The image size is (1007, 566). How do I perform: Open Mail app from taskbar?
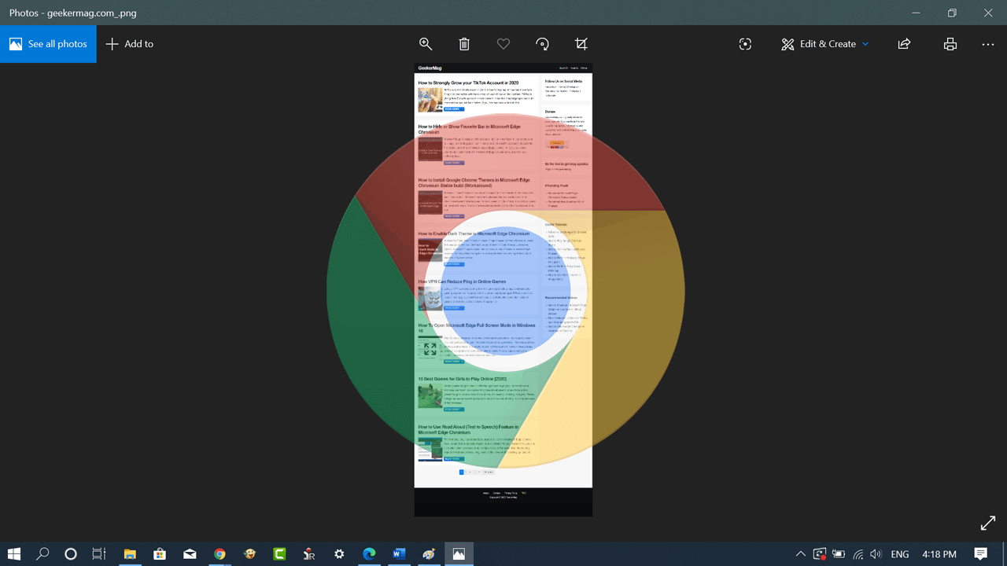pyautogui.click(x=190, y=554)
